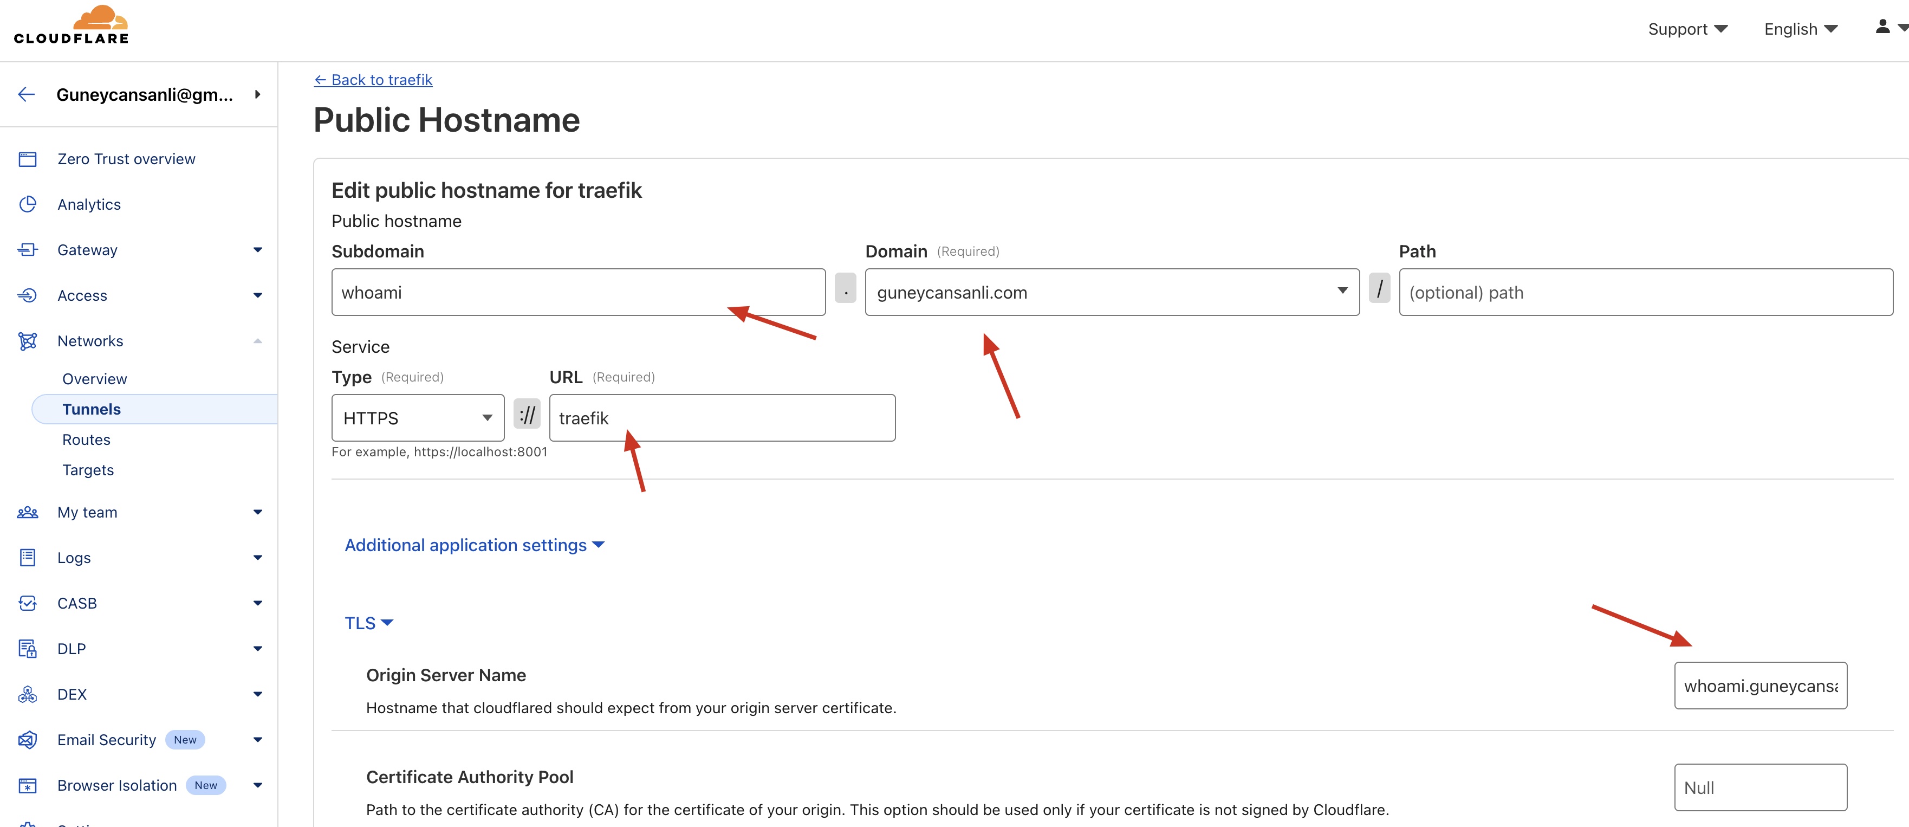Open Routes under Networks

tap(86, 440)
